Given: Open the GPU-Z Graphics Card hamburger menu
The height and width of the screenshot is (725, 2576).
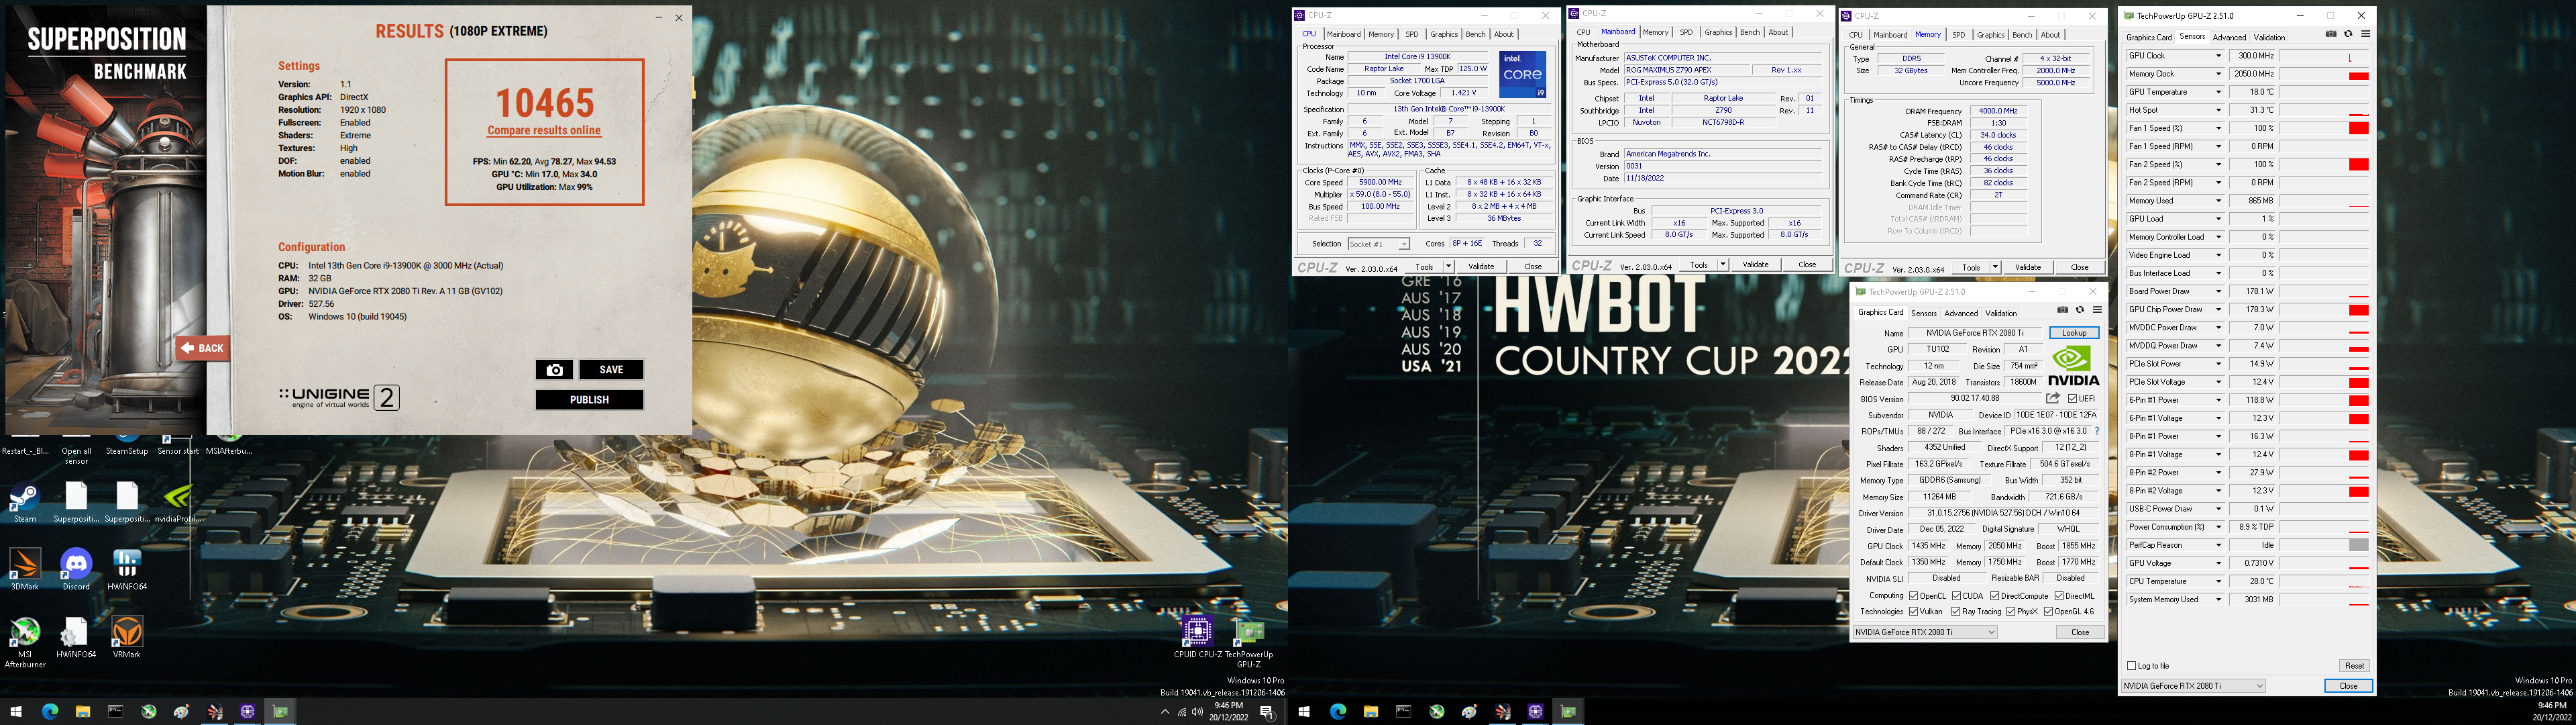Looking at the screenshot, I should pos(2097,310).
